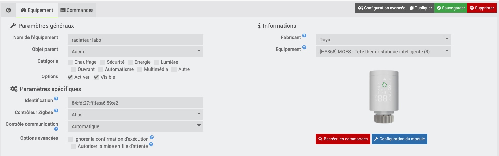The image size is (499, 156).
Task: Toggle the Activer checkbox
Action: pyautogui.click(x=70, y=77)
